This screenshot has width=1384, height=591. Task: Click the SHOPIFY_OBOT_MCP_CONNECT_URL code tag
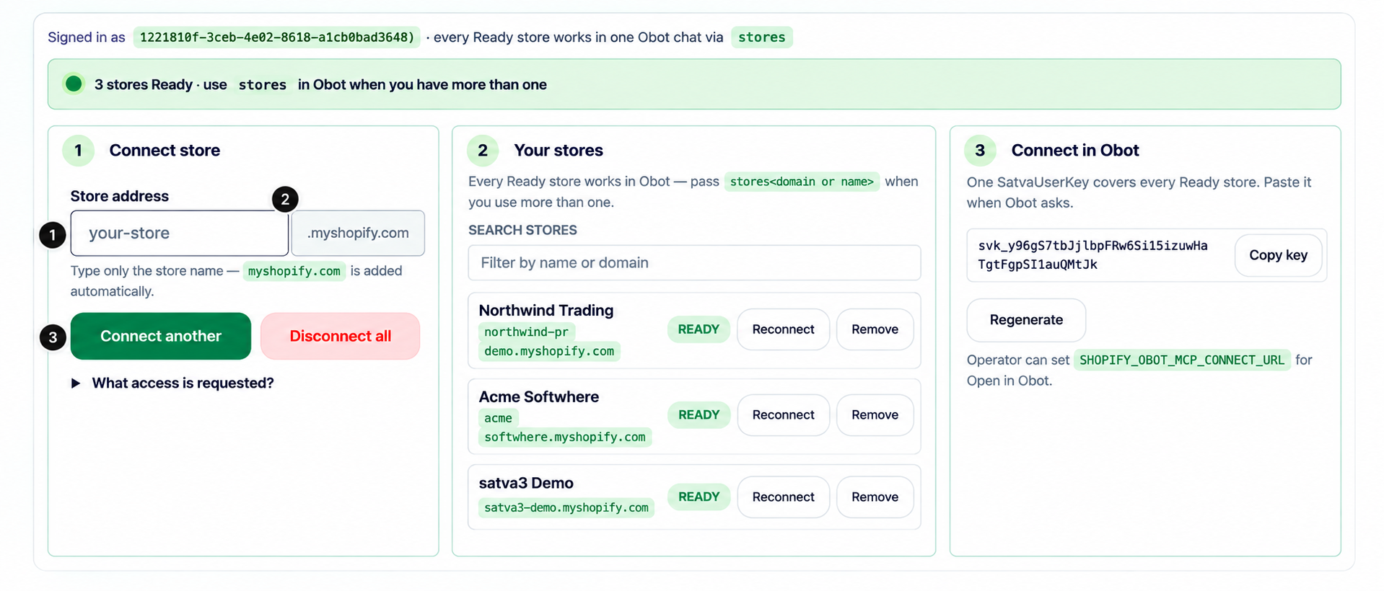1182,360
